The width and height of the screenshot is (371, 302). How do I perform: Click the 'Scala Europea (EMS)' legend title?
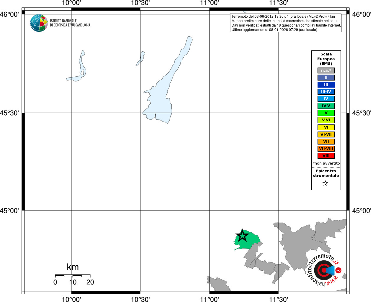coord(326,59)
